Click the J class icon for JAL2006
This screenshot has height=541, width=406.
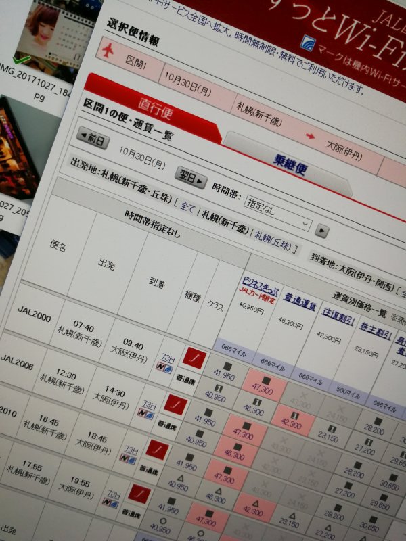point(176,404)
